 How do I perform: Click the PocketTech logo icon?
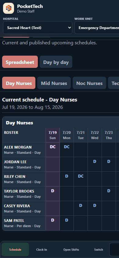[9, 8]
